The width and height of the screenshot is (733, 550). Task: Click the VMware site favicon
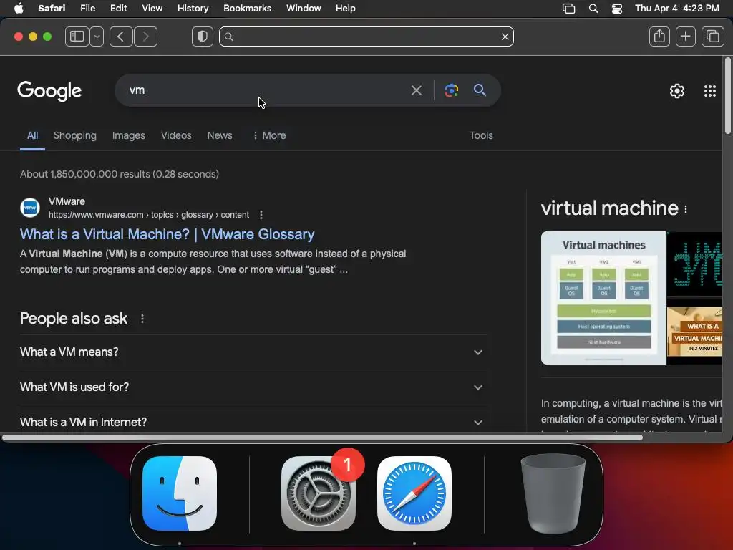click(30, 208)
